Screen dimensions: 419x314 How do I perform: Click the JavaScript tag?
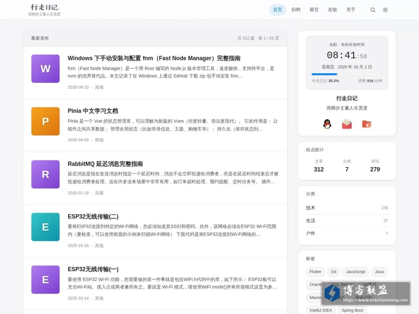[356, 272]
